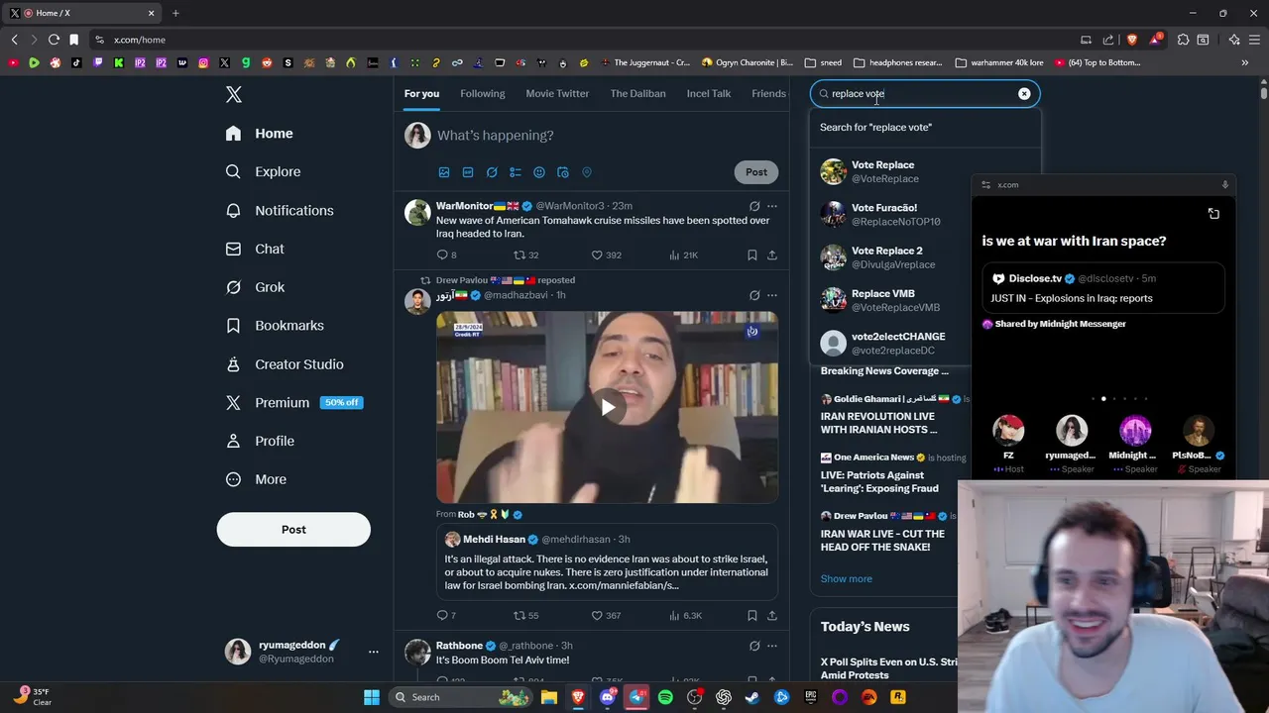Open Profile in the sidebar
This screenshot has height=713, width=1269.
260,441
